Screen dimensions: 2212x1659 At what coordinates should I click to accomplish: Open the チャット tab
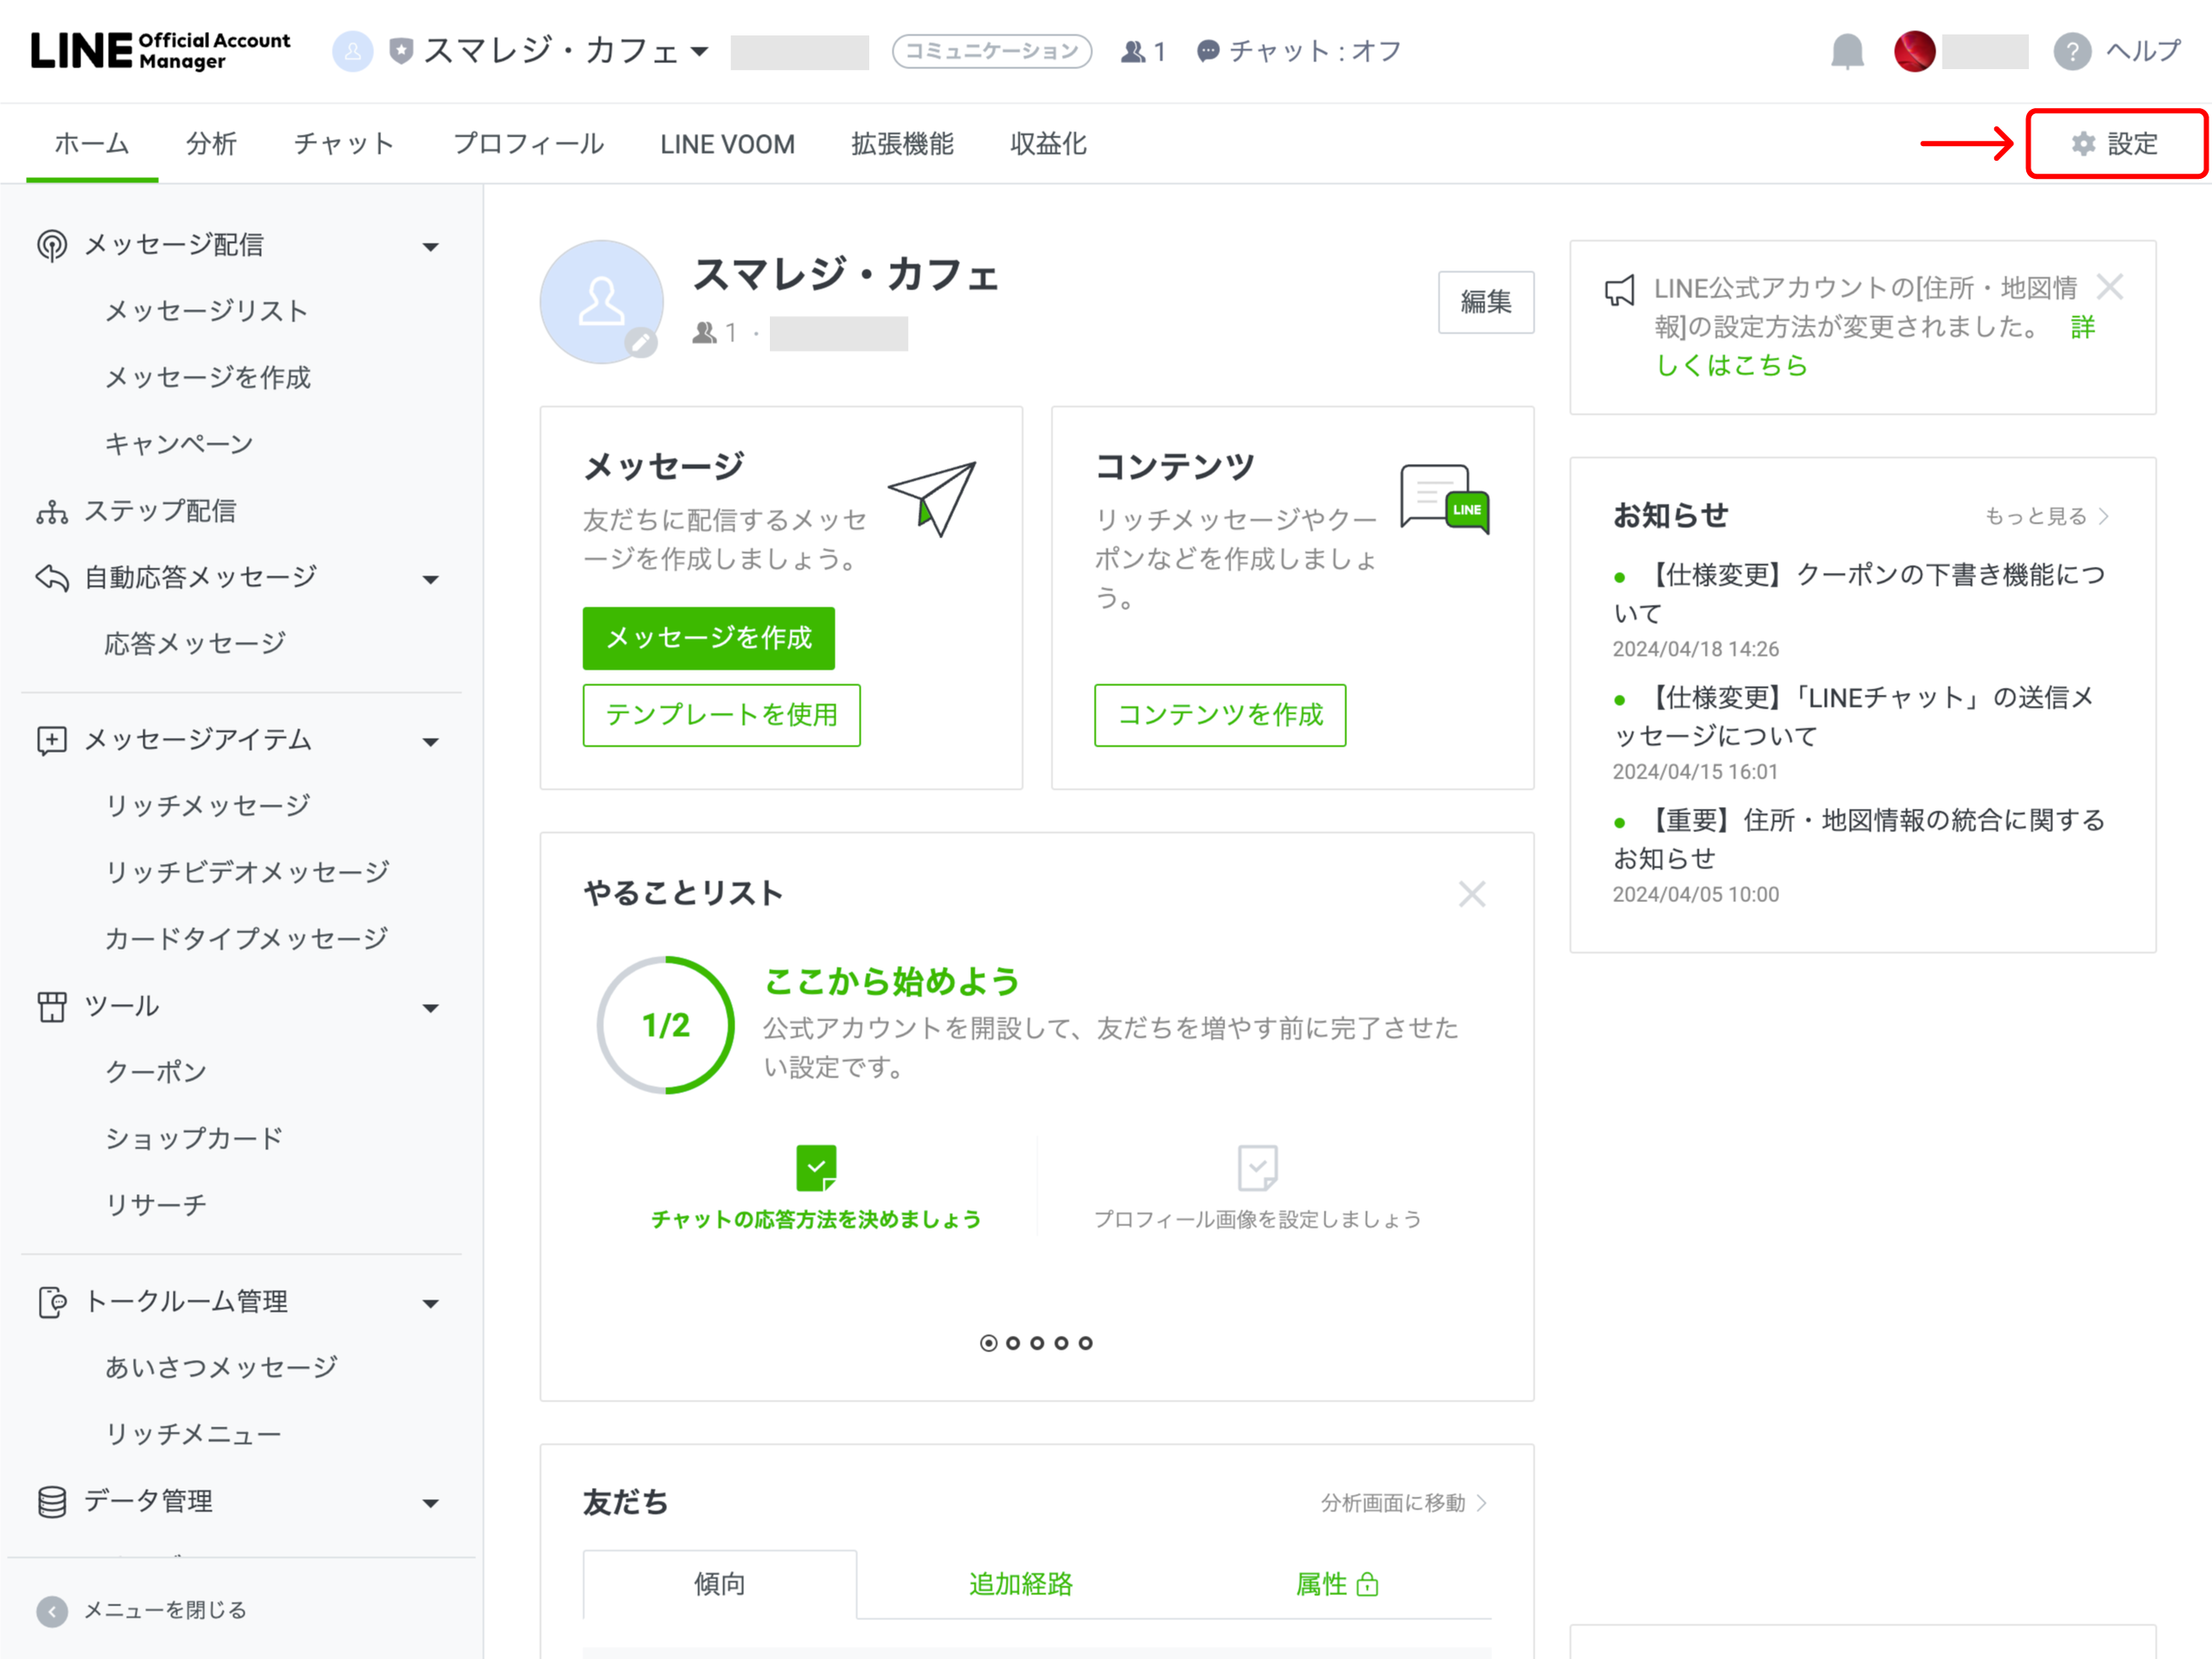(344, 144)
